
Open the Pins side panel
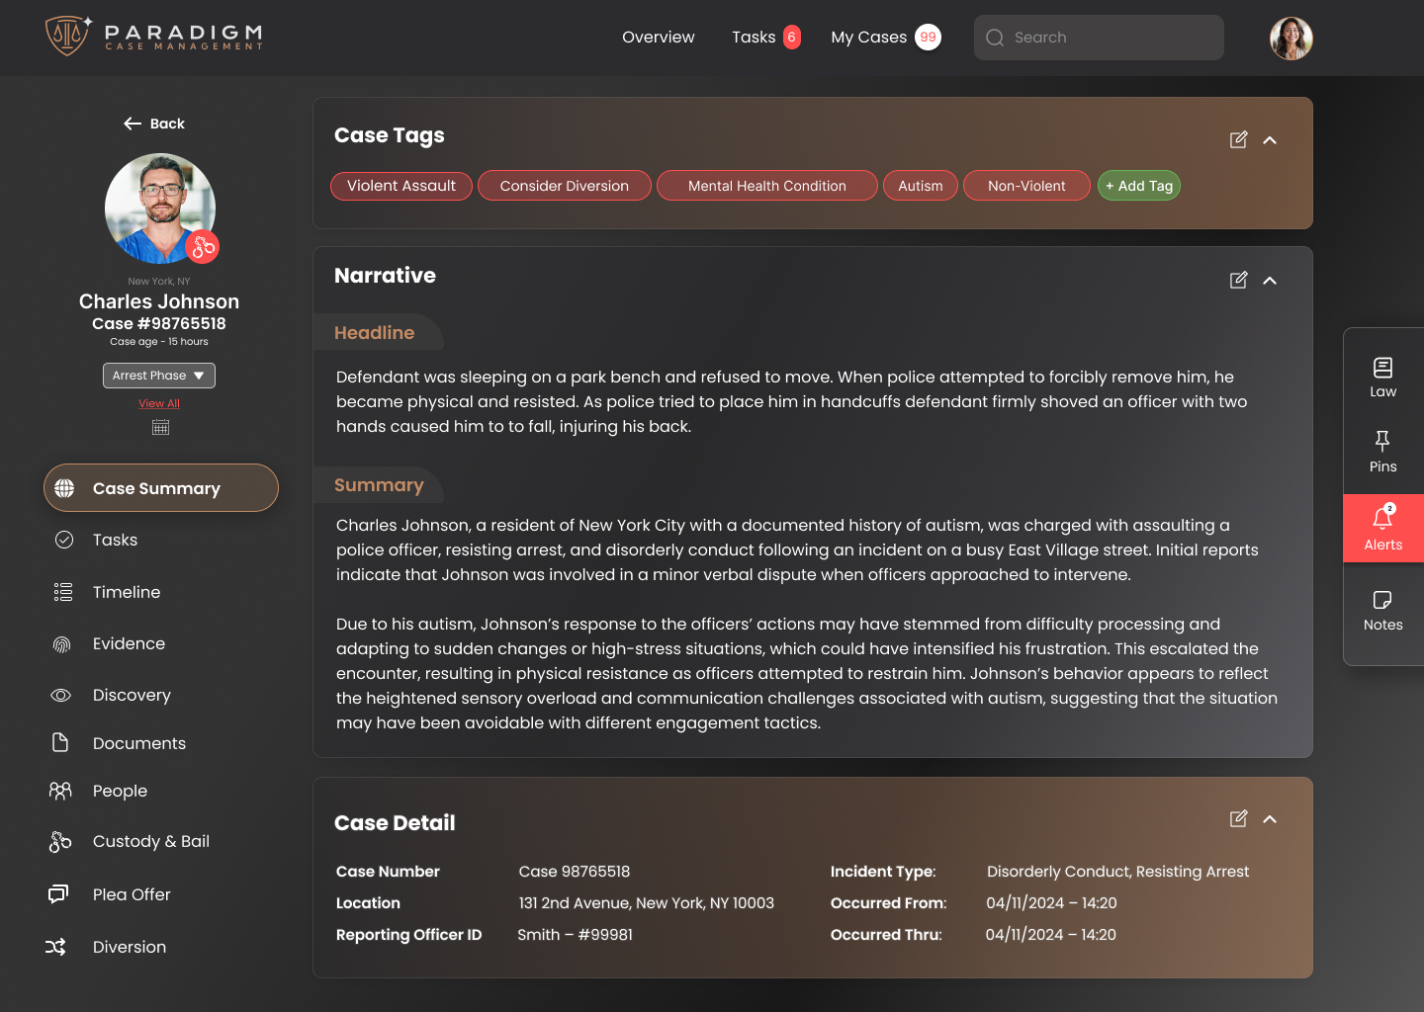pyautogui.click(x=1382, y=452)
